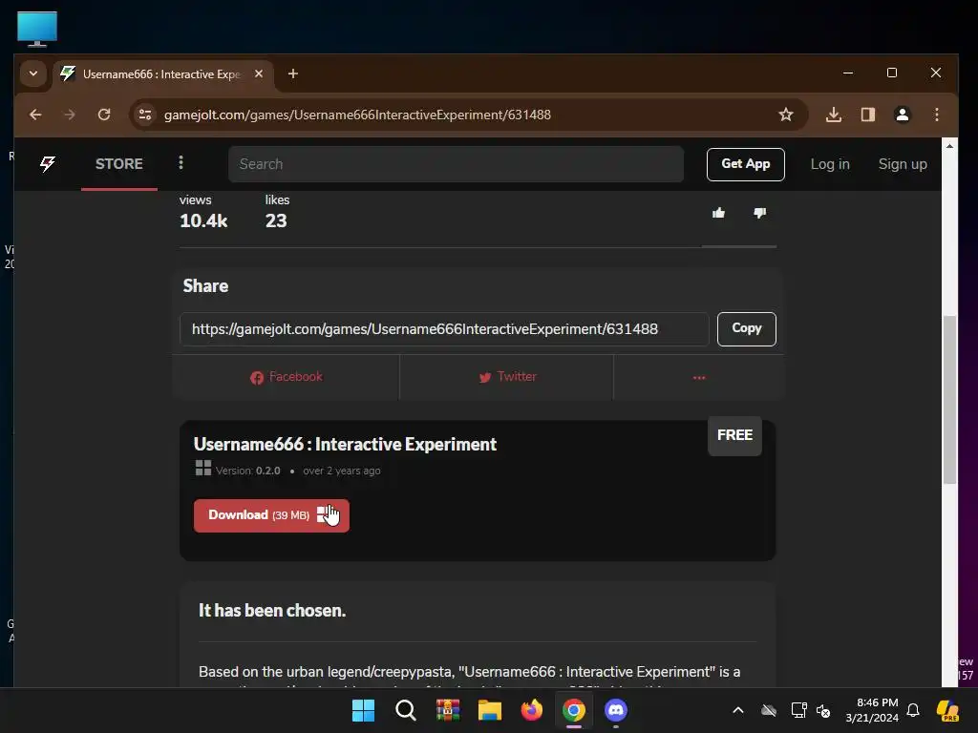Open the Log in link
This screenshot has width=978, height=733.
[830, 164]
